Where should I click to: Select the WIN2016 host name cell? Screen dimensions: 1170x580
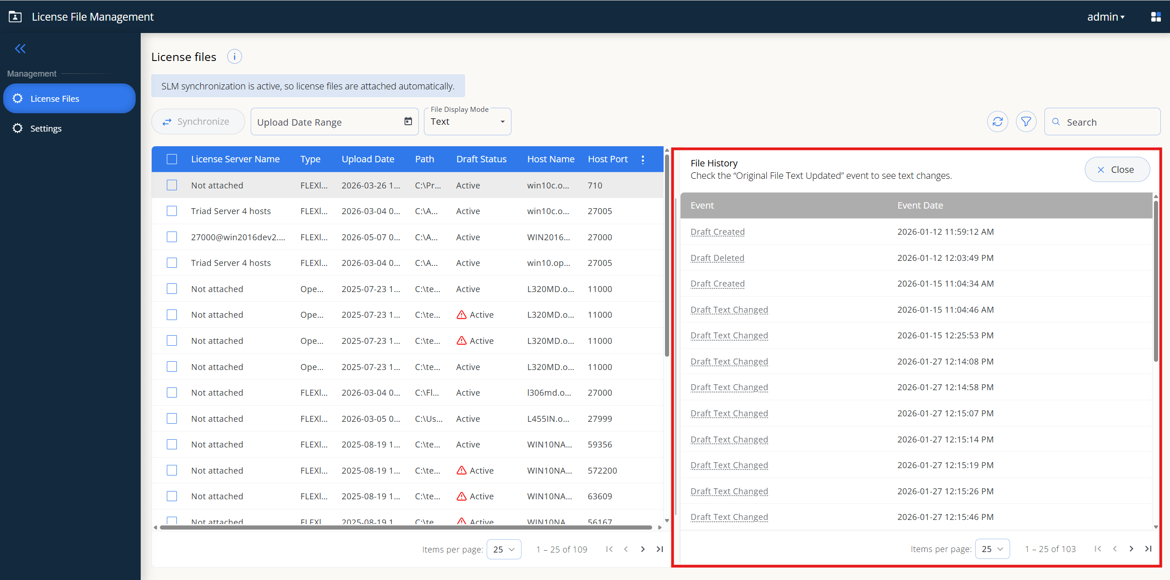[549, 237]
